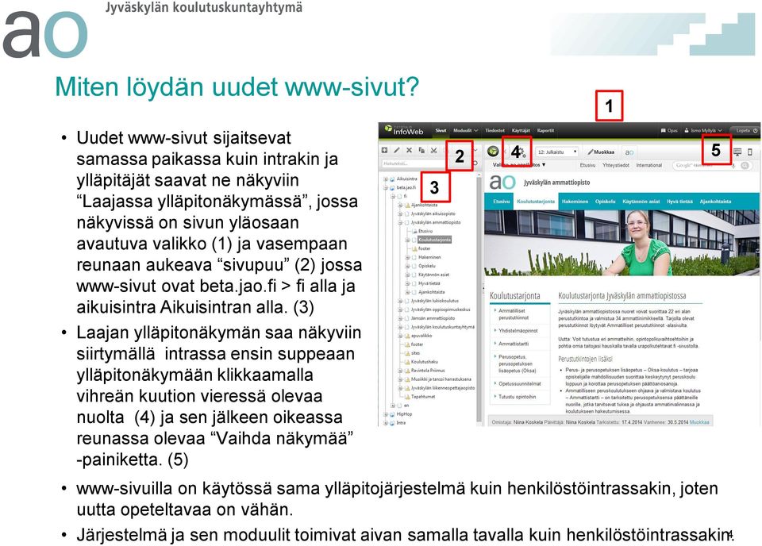The width and height of the screenshot is (762, 546).
Task: Open the Sivut menu
Action: point(441,131)
